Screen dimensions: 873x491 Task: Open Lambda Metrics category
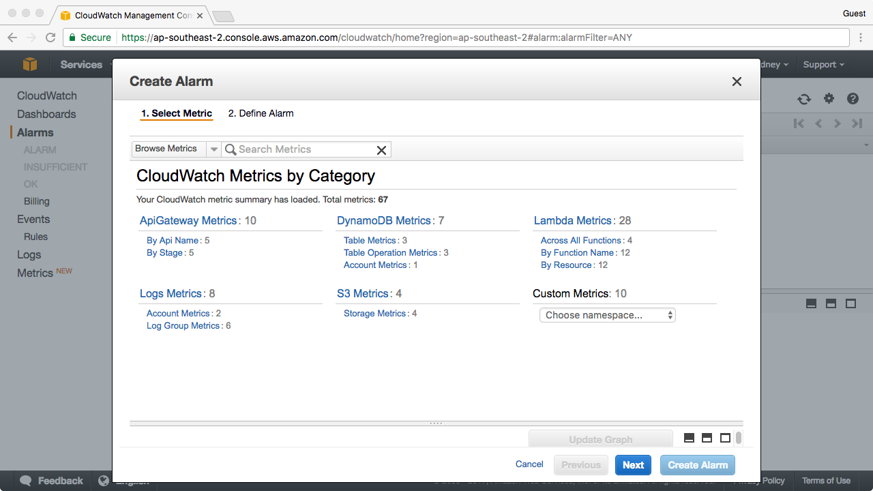(573, 220)
